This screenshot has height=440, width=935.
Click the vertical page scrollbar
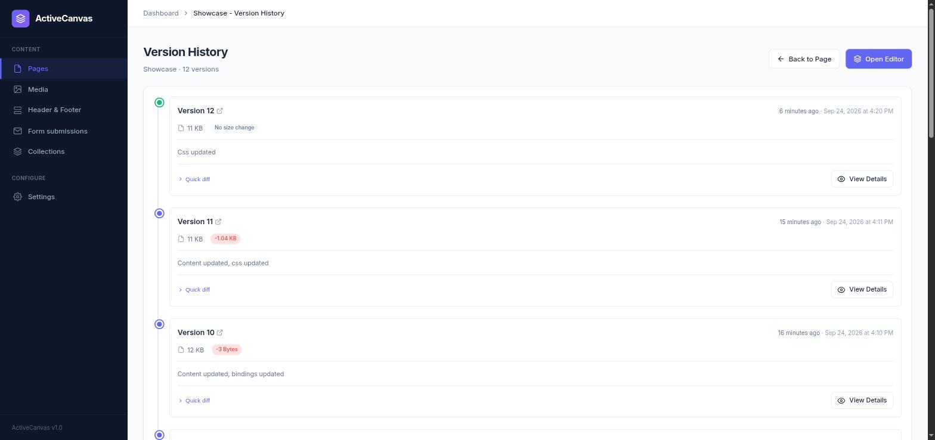(x=931, y=75)
